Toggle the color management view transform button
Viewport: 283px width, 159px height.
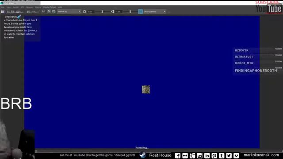pyautogui.click(x=140, y=11)
